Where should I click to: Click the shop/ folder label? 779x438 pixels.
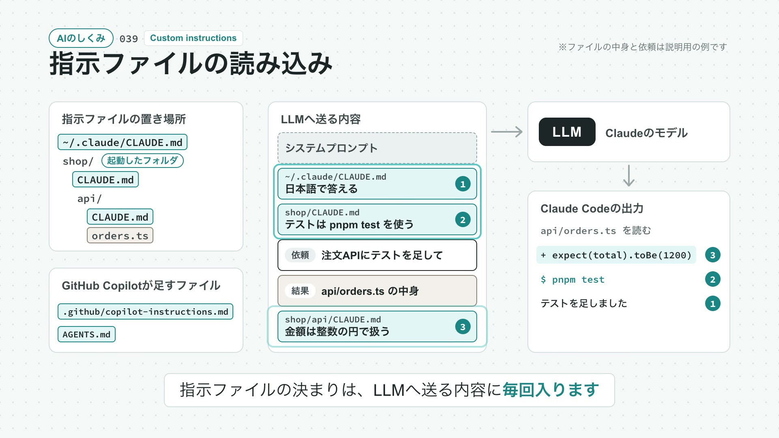(78, 161)
